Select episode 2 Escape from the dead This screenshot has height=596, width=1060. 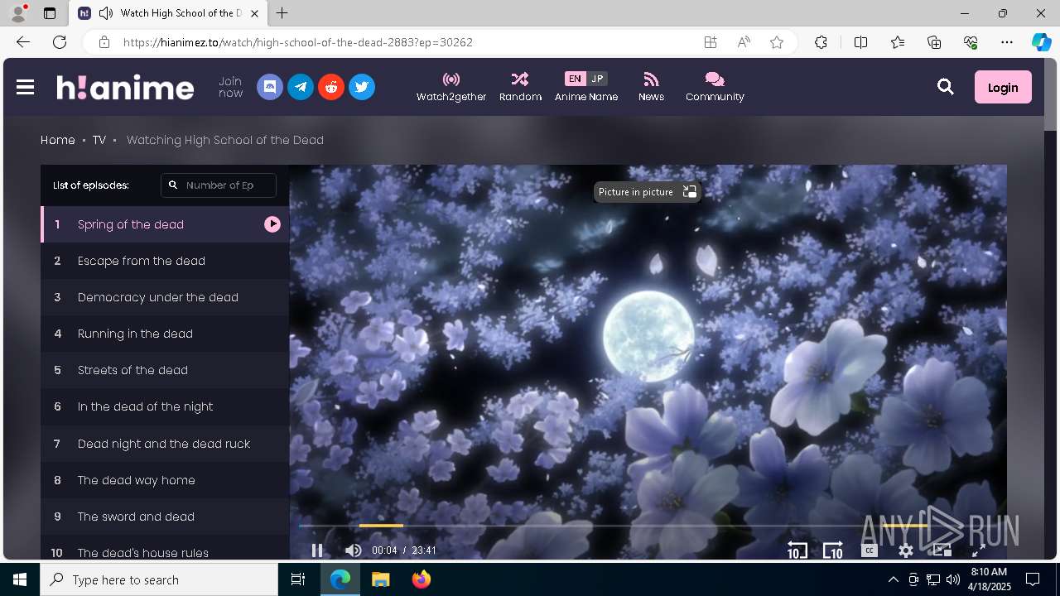click(x=165, y=261)
